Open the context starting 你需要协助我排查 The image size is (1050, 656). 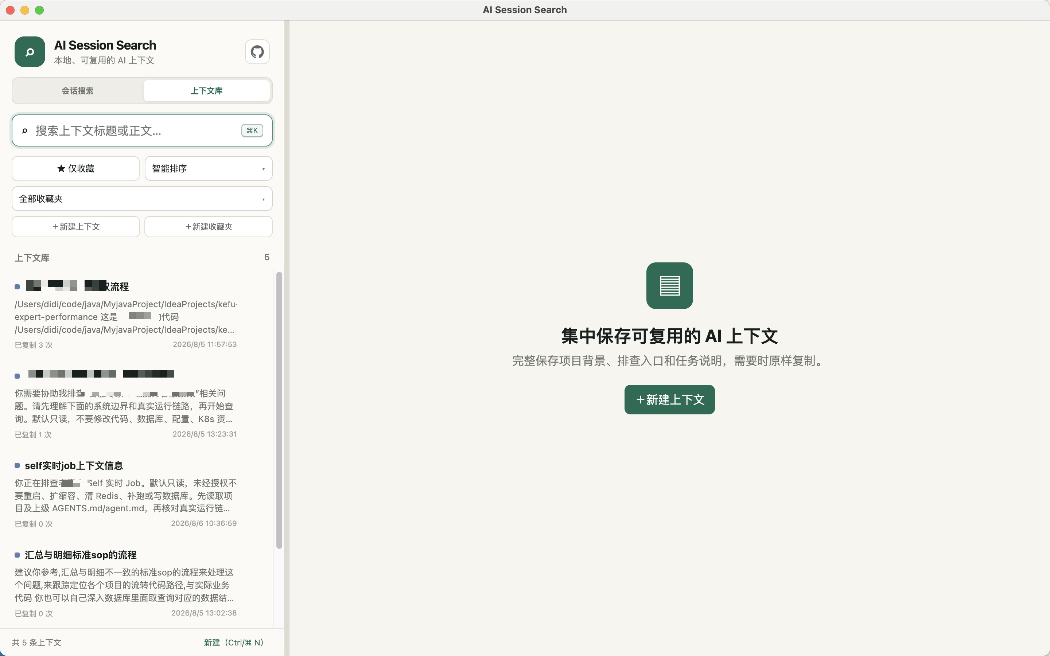click(126, 405)
